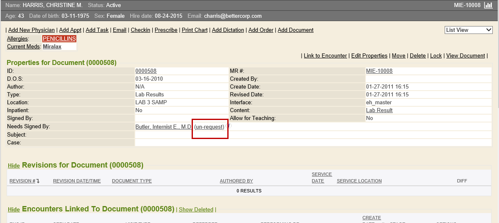The image size is (499, 223).
Task: Select Prescribe from the patient menu
Action: 166,30
